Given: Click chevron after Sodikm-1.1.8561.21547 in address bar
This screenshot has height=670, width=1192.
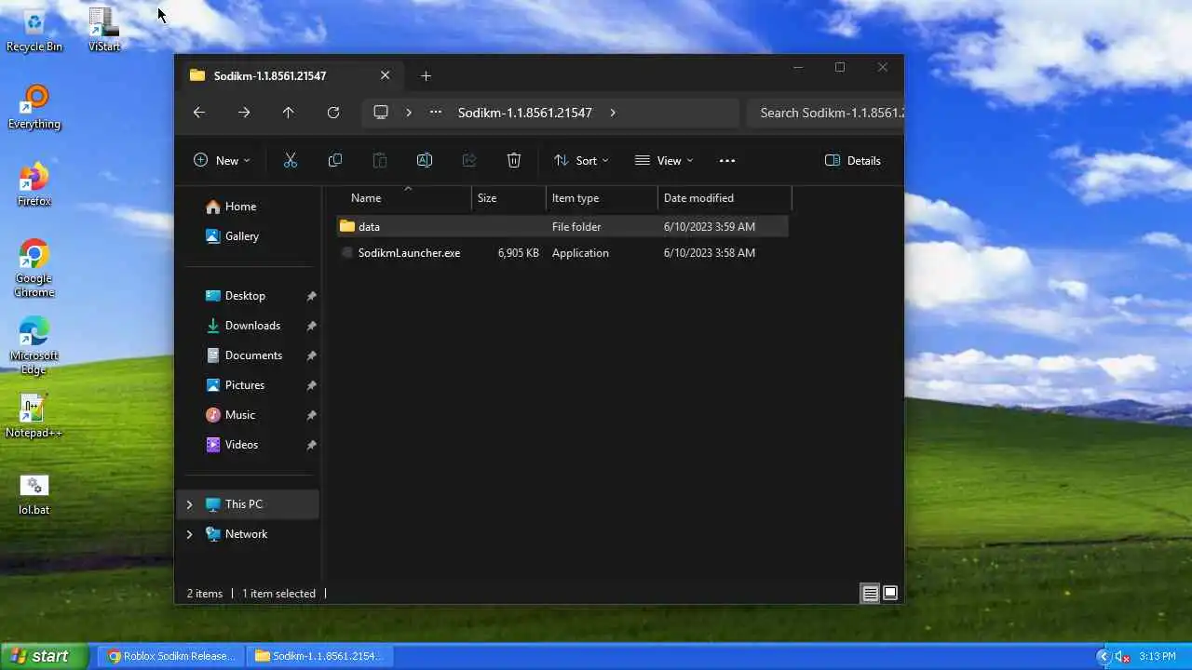Looking at the screenshot, I should pyautogui.click(x=613, y=113).
